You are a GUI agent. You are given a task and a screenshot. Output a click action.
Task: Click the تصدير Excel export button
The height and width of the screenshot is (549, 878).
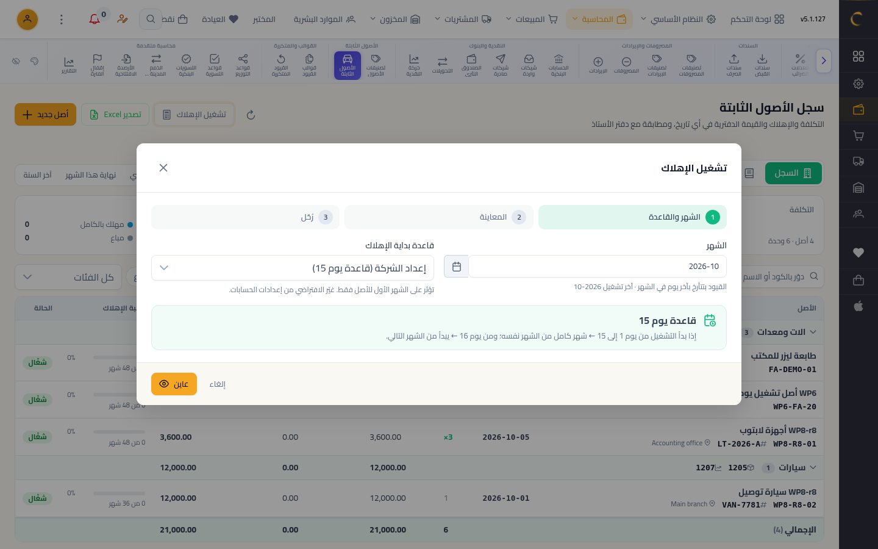click(115, 115)
